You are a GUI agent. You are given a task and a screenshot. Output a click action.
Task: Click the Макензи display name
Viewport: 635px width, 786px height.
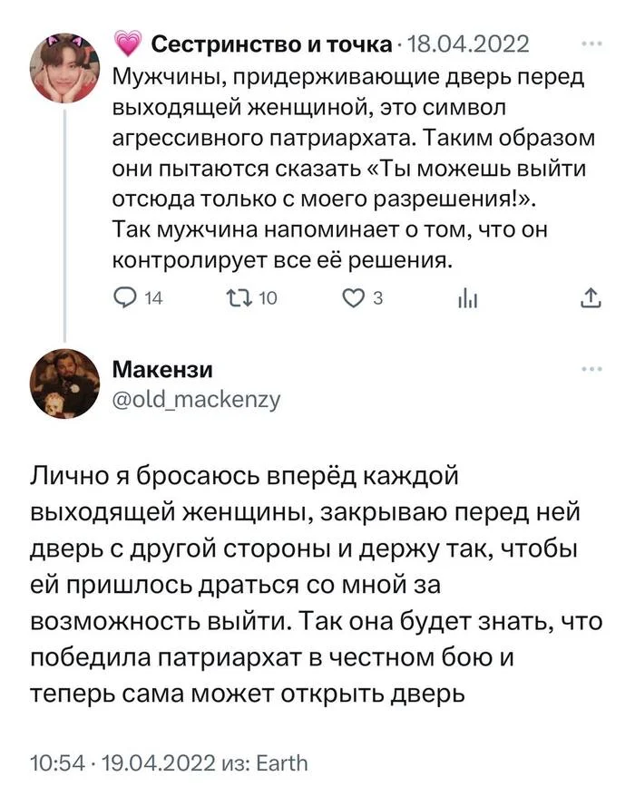163,370
